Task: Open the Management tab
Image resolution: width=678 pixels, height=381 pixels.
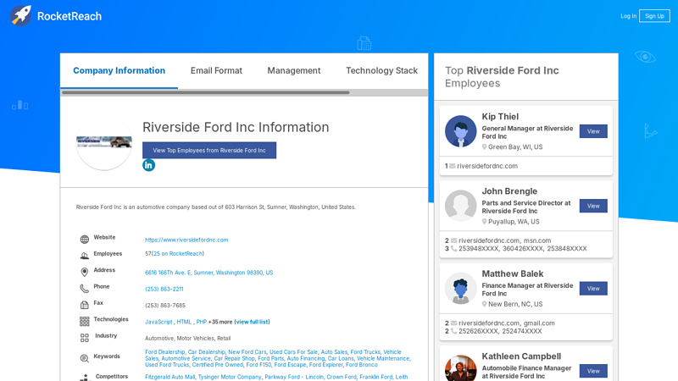Action: (294, 70)
